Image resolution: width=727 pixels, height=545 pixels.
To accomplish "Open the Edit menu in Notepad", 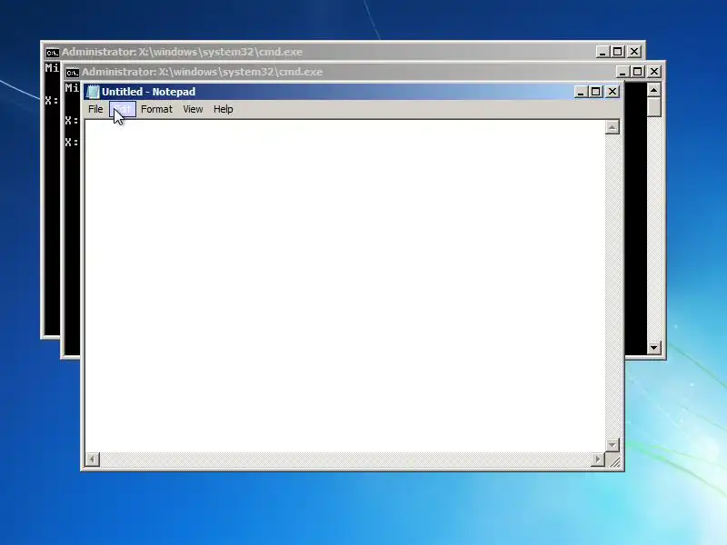I will click(x=123, y=109).
